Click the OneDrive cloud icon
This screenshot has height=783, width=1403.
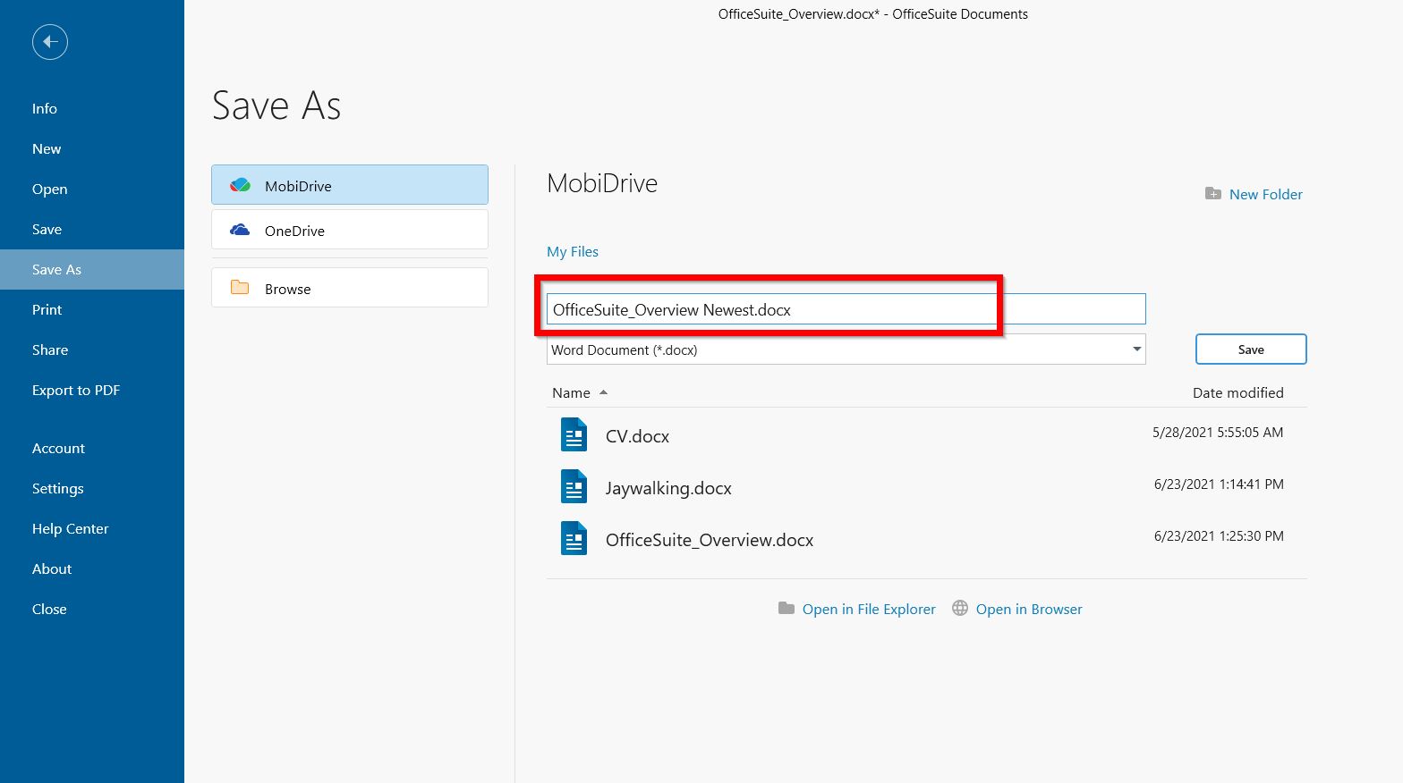point(240,230)
